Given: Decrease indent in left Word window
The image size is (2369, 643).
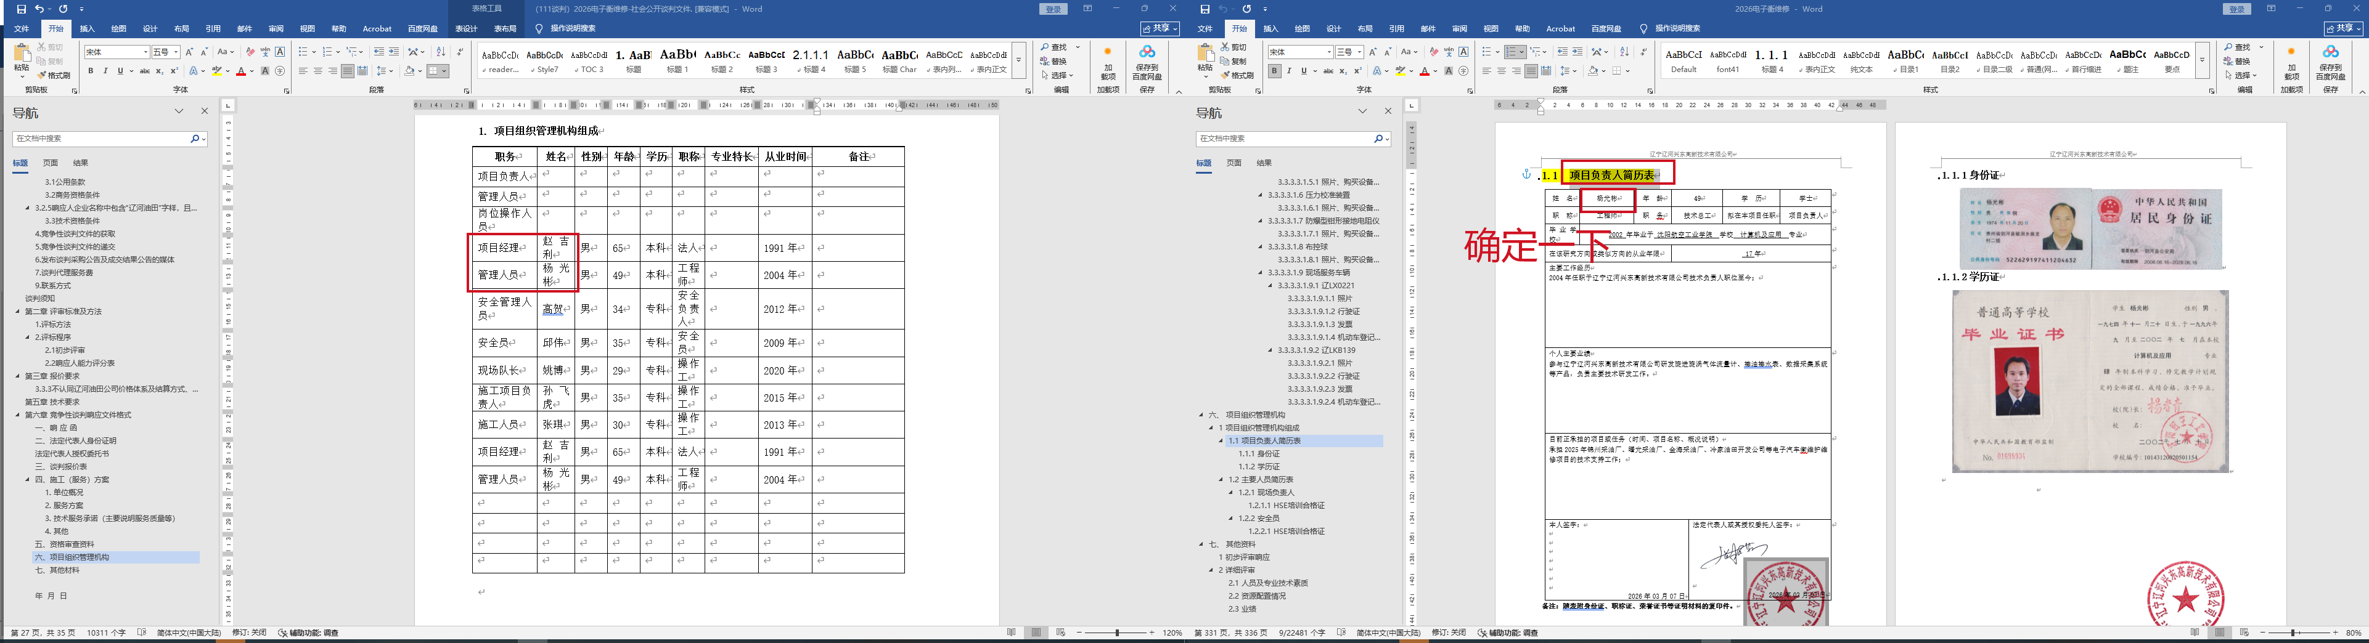Looking at the screenshot, I should [379, 52].
